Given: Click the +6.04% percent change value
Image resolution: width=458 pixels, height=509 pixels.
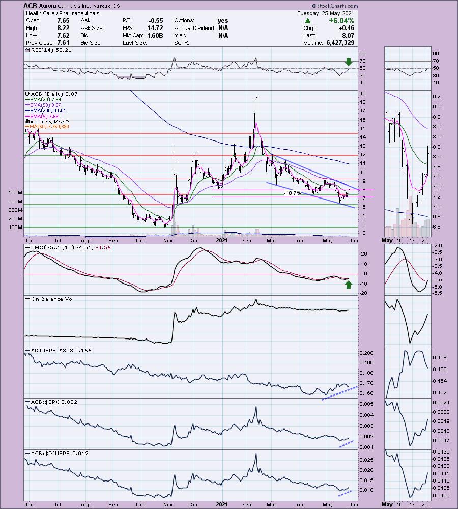Looking at the screenshot, I should pos(341,21).
